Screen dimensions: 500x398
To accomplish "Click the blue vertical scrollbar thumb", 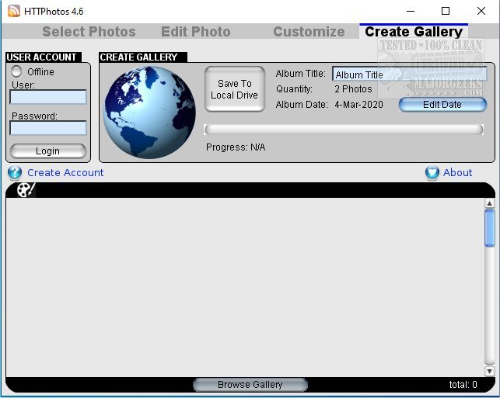I will [489, 228].
